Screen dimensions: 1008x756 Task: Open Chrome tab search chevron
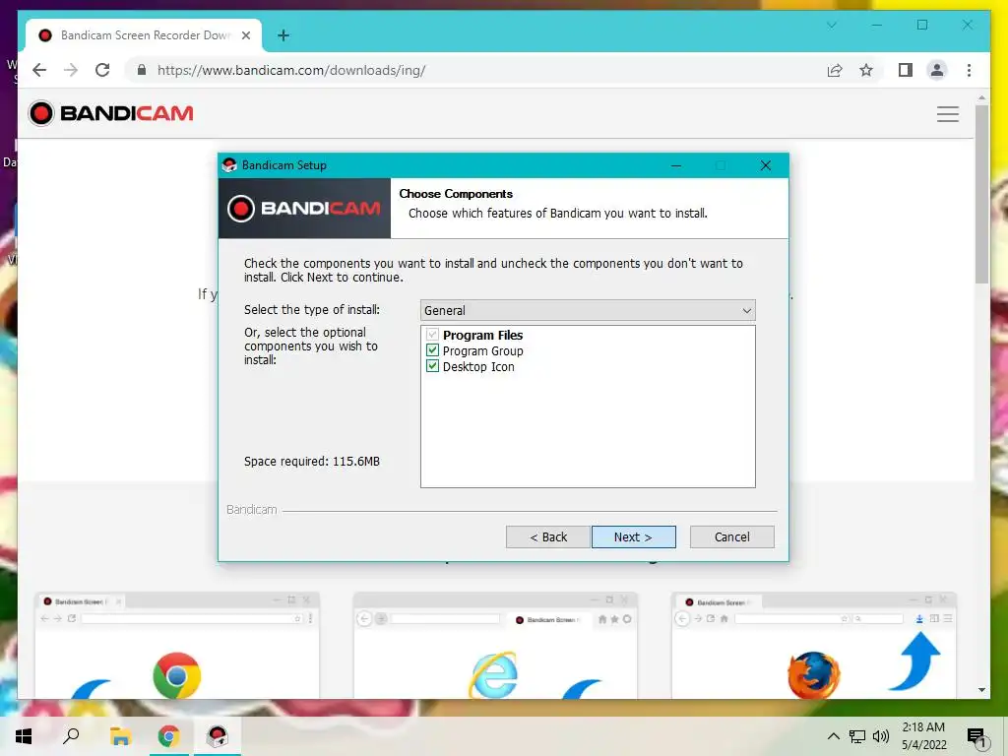[831, 25]
